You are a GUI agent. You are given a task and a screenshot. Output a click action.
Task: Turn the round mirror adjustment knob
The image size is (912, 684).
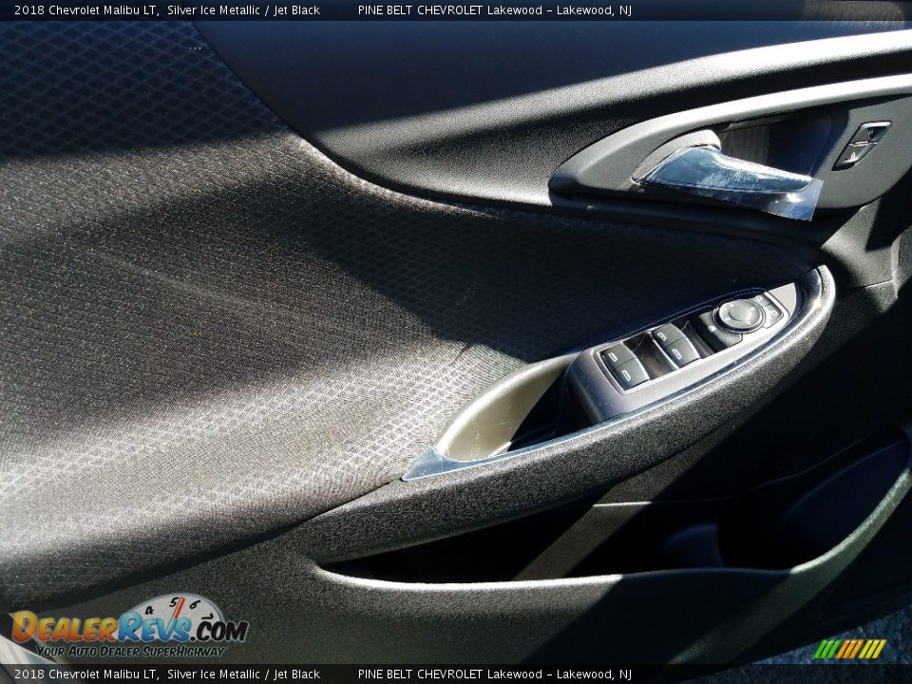click(x=739, y=313)
